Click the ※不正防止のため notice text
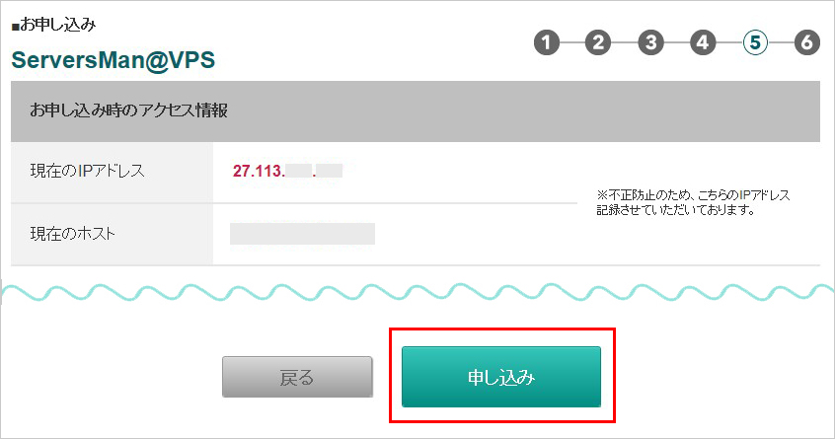This screenshot has height=439, width=835. [x=693, y=194]
